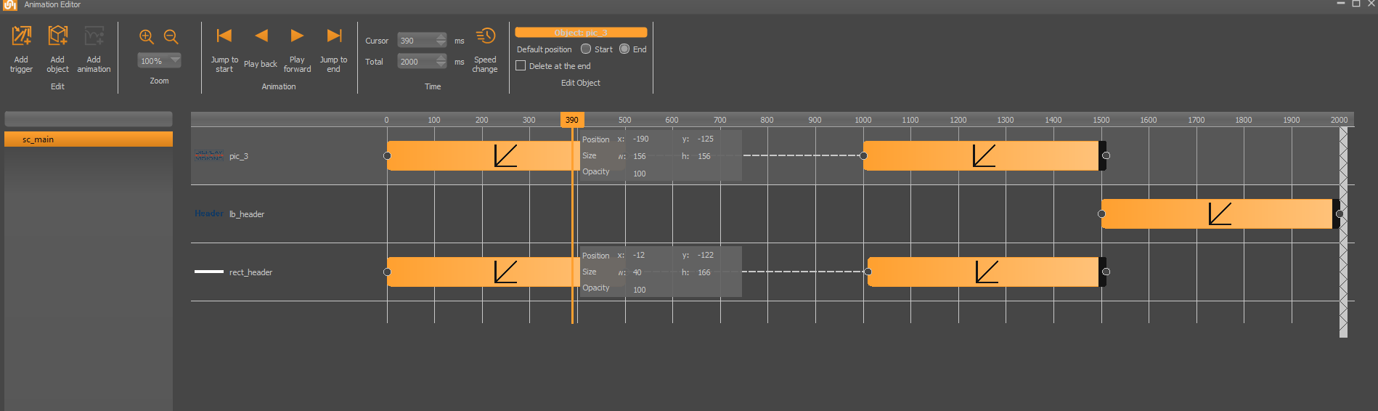Click the Add object icon
Viewport: 1378px width, 411px height.
[x=57, y=36]
